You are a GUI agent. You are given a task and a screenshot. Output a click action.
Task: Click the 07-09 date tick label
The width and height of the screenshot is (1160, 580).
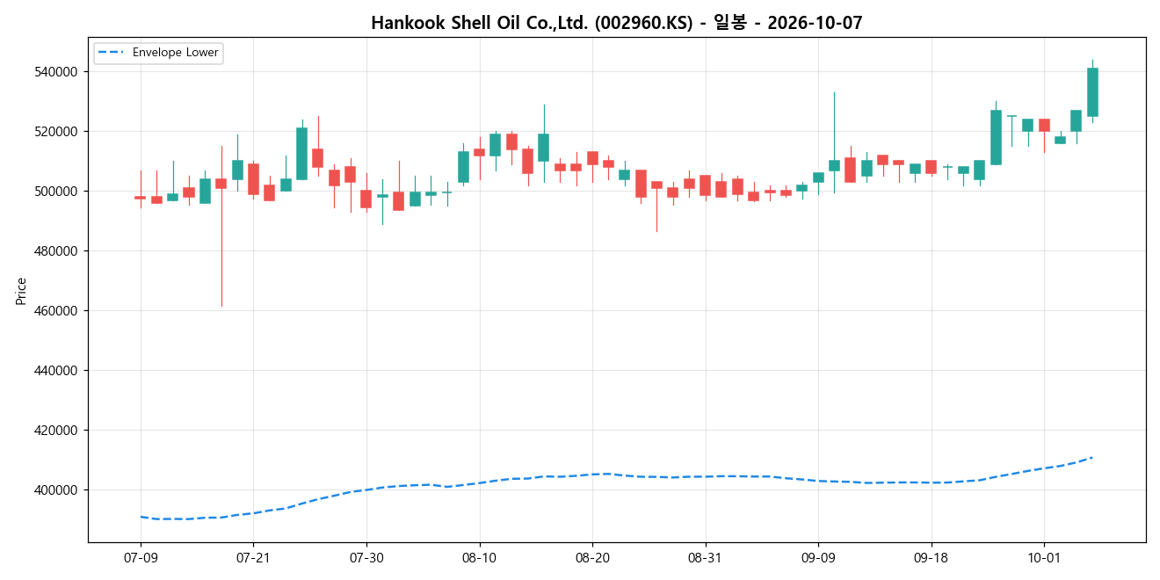(x=141, y=557)
